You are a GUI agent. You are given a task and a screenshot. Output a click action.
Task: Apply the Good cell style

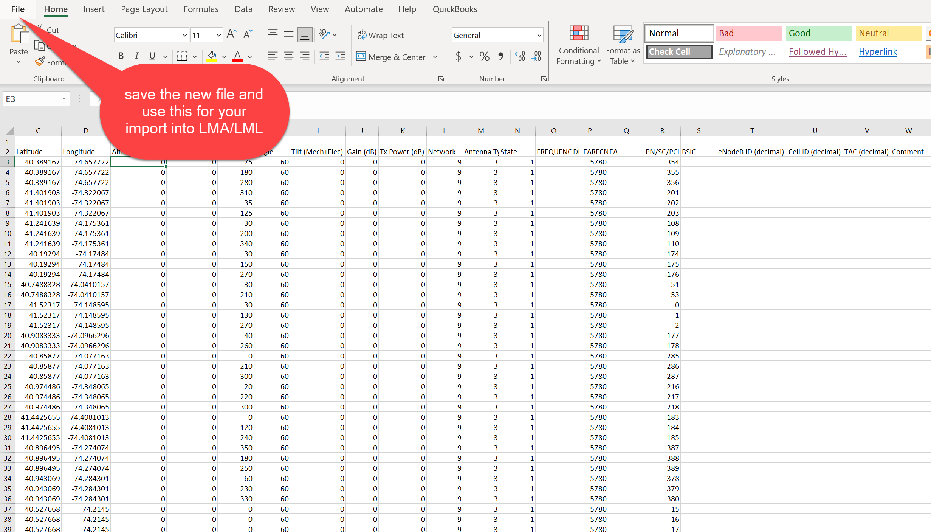(819, 33)
